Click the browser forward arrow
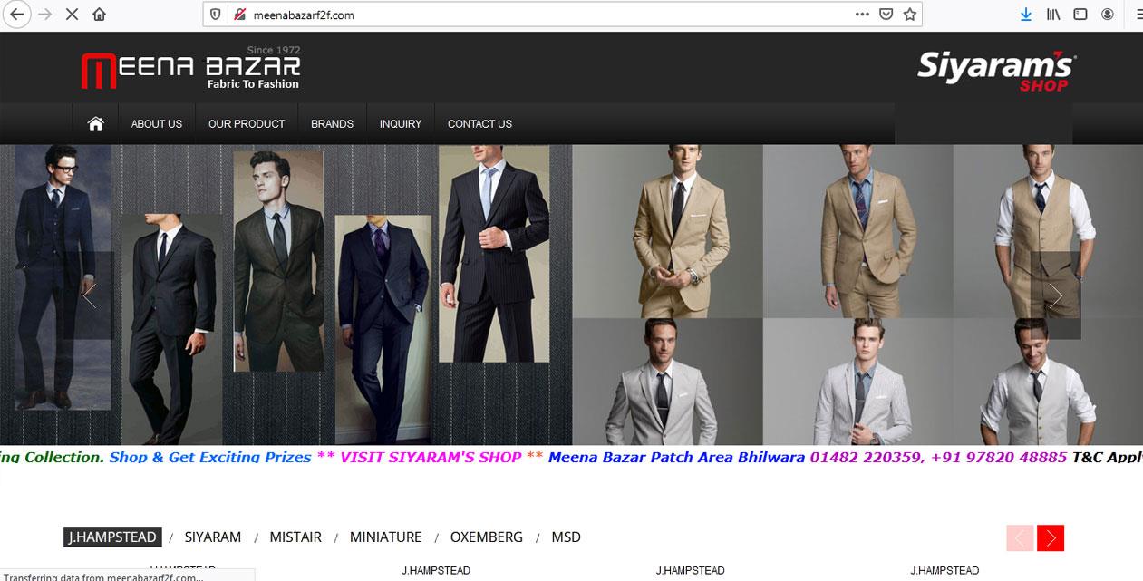1143x581 pixels. pos(44,15)
